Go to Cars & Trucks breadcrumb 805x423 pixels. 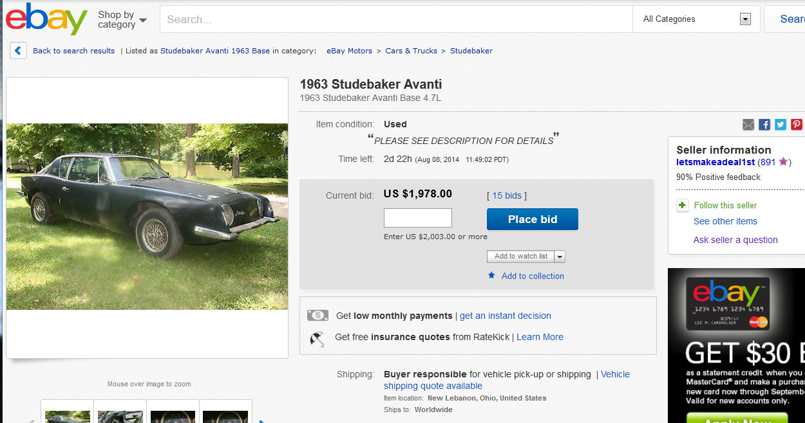click(411, 51)
